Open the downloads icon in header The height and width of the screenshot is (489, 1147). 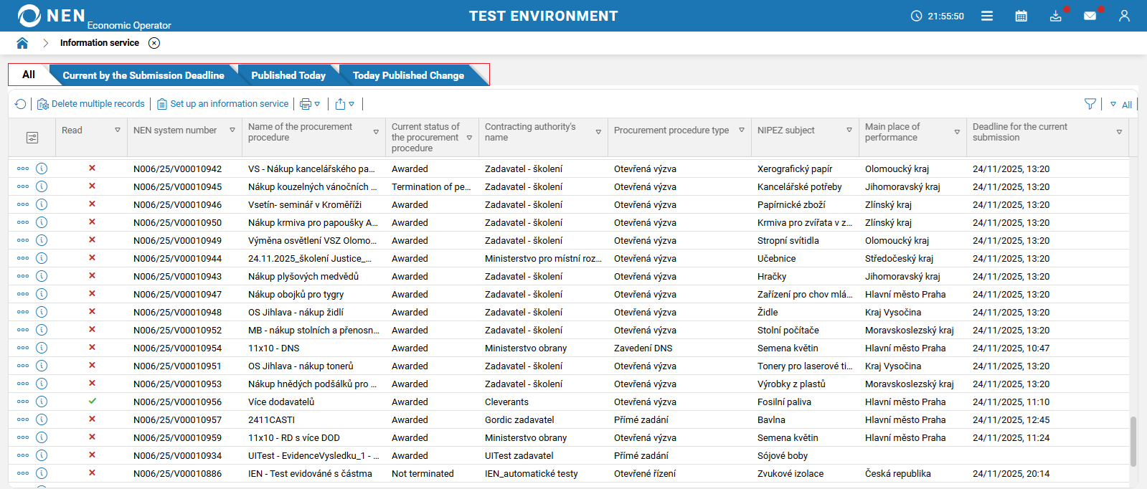1056,16
